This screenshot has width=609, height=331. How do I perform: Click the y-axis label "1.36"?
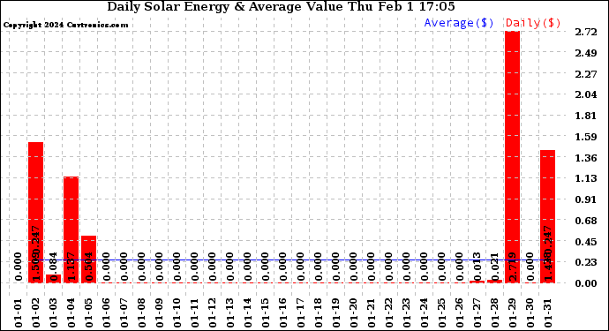pyautogui.click(x=586, y=158)
